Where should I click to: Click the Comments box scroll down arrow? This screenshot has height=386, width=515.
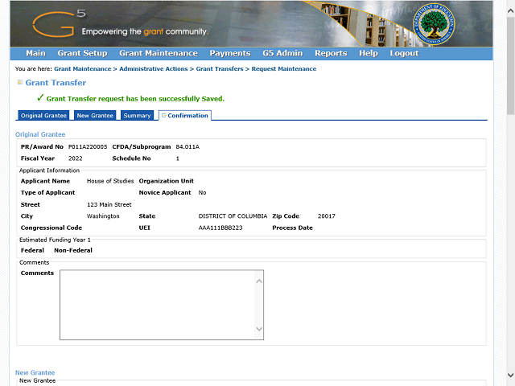pyautogui.click(x=259, y=329)
